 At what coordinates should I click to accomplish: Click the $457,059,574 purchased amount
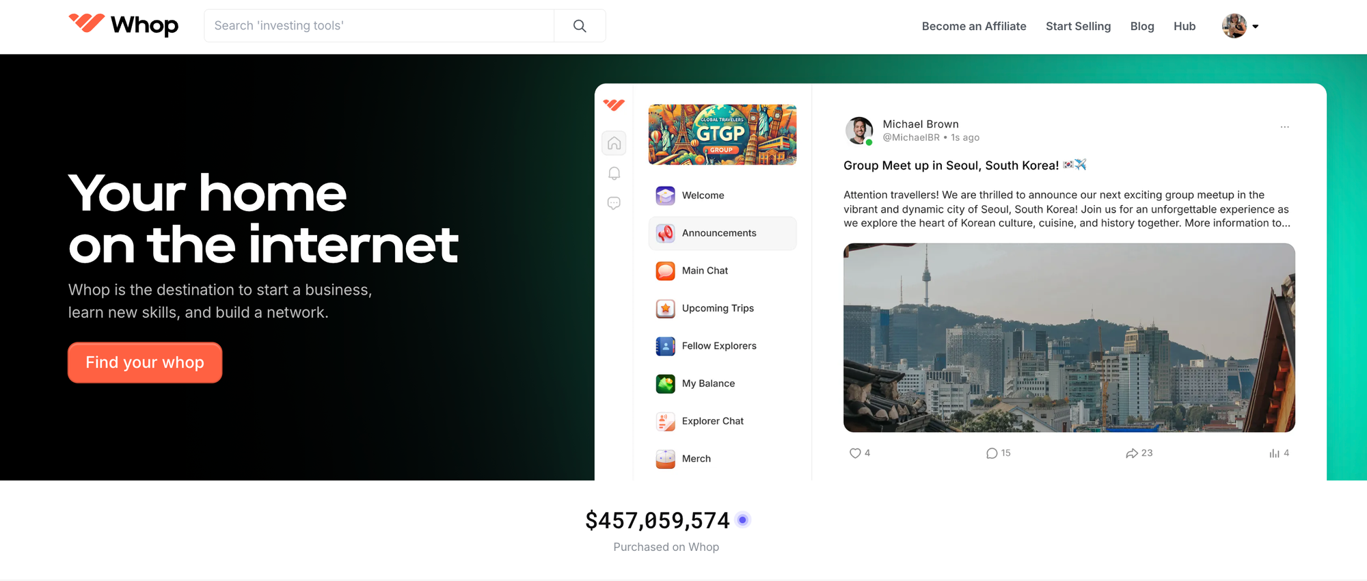[658, 521]
